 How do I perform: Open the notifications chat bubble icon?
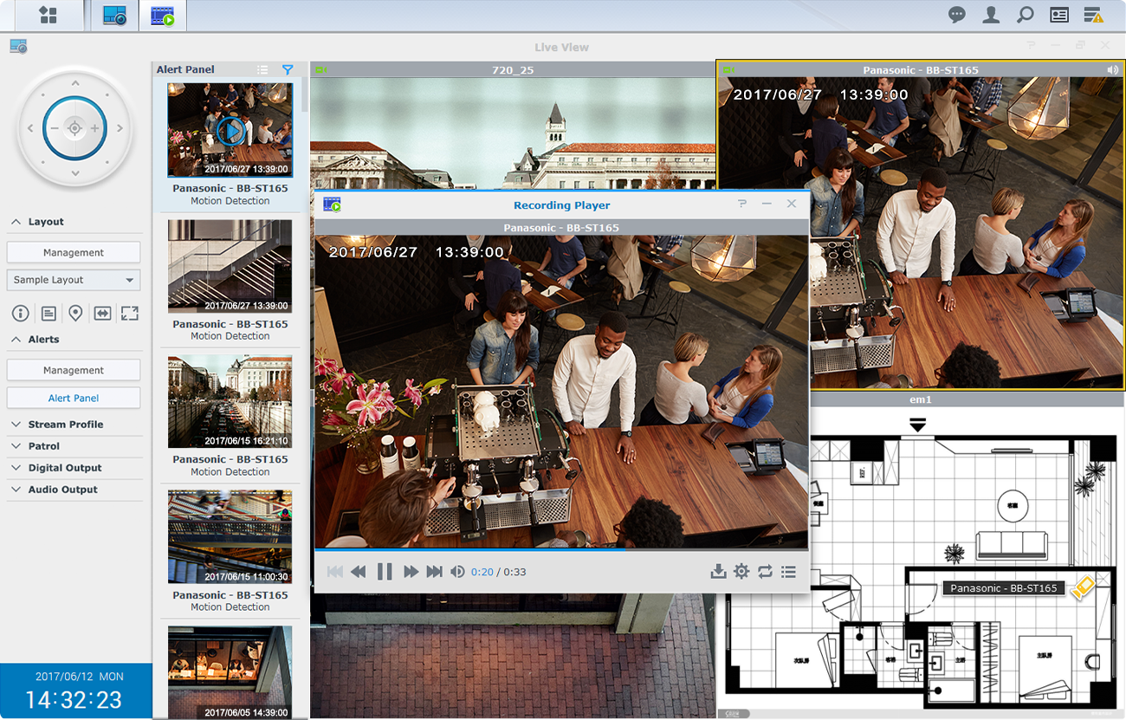pos(957,15)
